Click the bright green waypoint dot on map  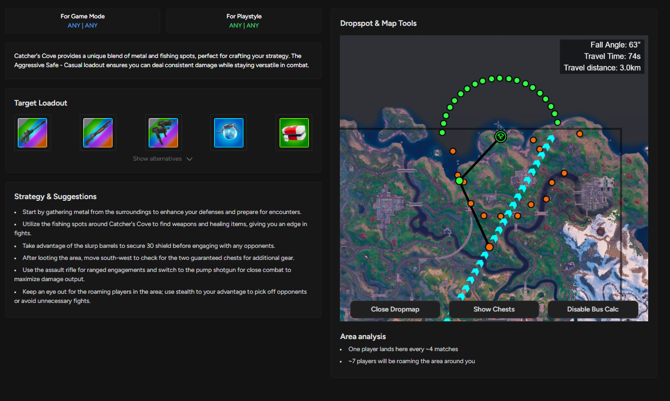pos(459,181)
